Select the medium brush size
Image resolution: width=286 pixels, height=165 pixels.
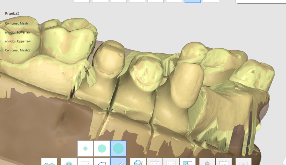[102, 149]
